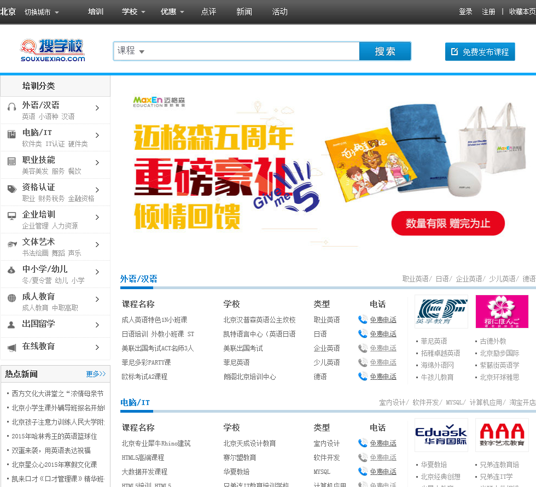Open the AAA 数字艺术教育 logo thumbnail

502,435
